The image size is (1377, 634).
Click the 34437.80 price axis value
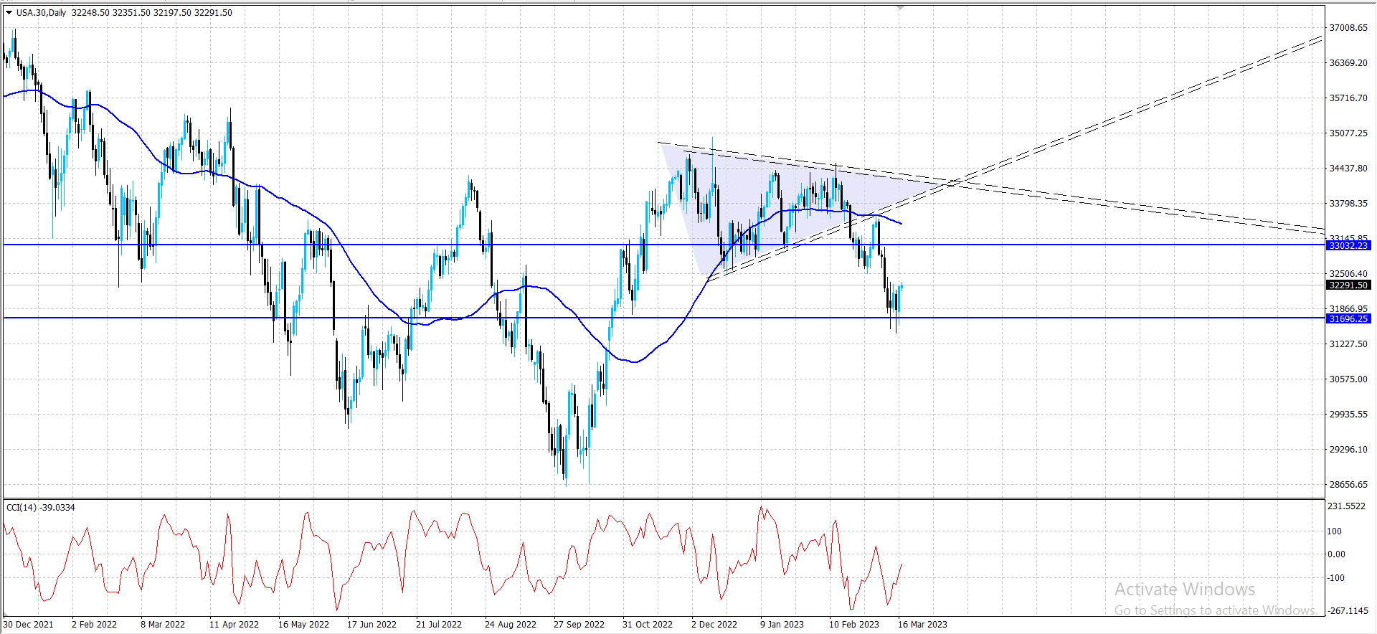1348,169
